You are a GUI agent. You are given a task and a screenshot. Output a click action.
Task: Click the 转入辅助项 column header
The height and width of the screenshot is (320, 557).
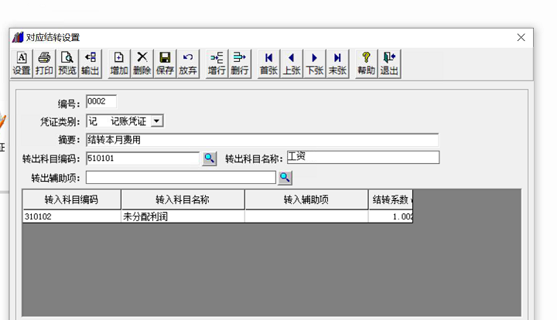306,199
